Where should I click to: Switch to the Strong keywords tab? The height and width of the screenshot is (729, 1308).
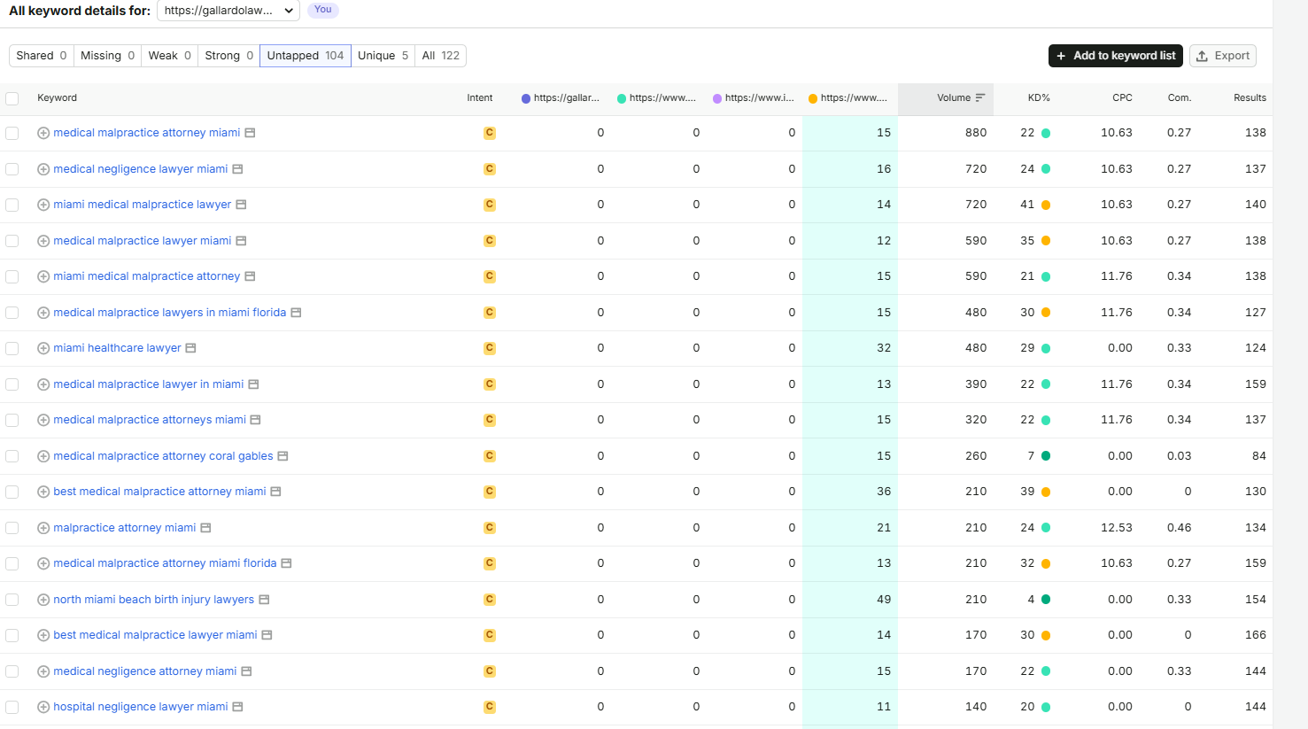(229, 56)
